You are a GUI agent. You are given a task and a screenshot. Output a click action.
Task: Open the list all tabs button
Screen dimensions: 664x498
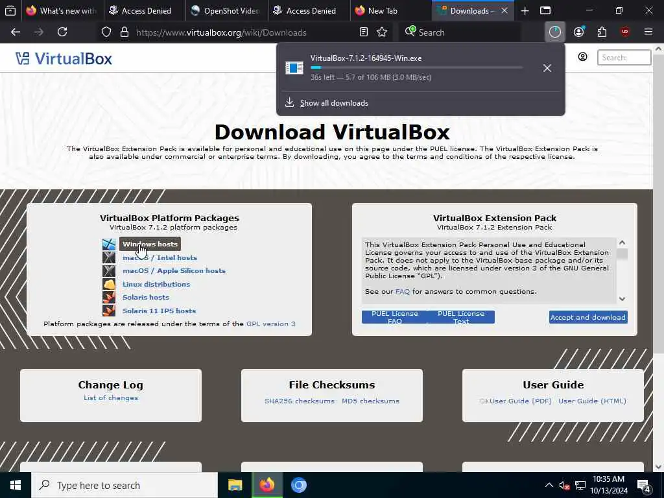pos(545,10)
